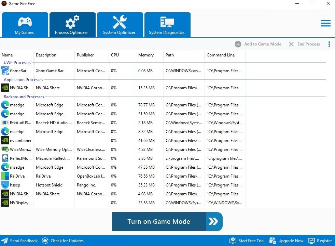Open the System Optimizer tab
Viewport: 335px width, 246px height.
[120, 25]
